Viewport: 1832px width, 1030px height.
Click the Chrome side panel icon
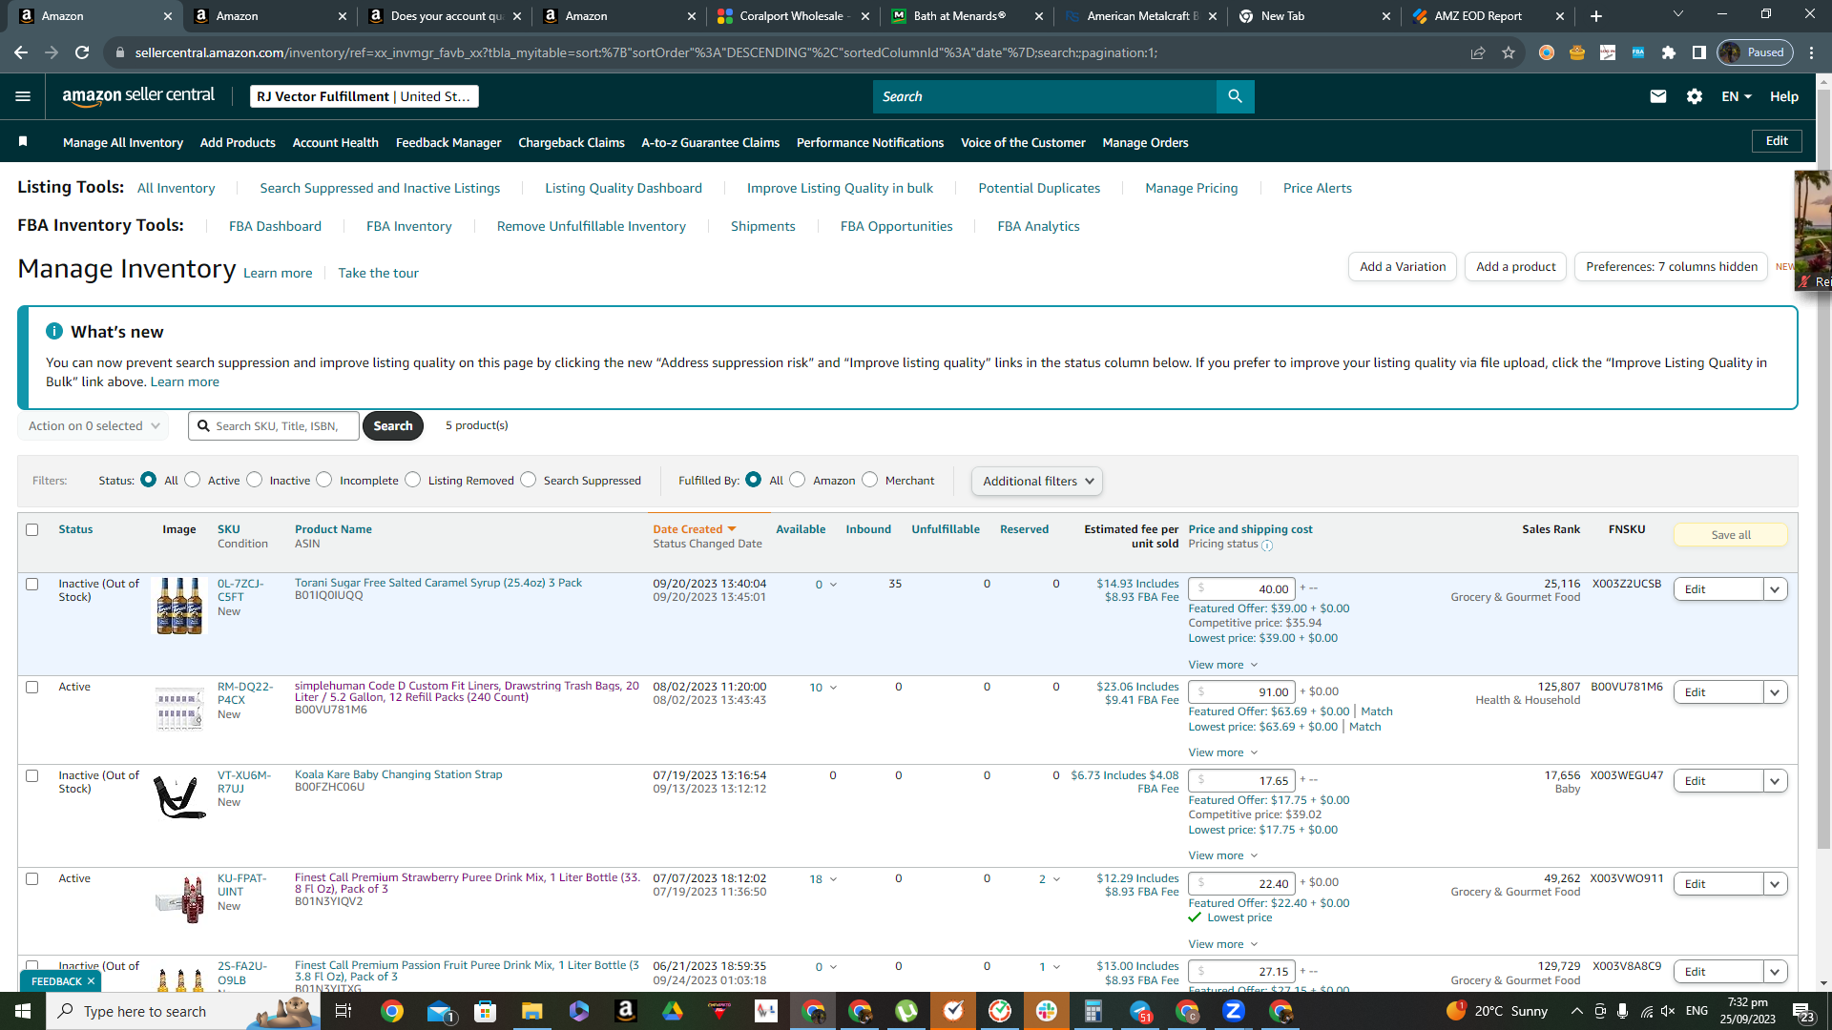click(x=1699, y=52)
